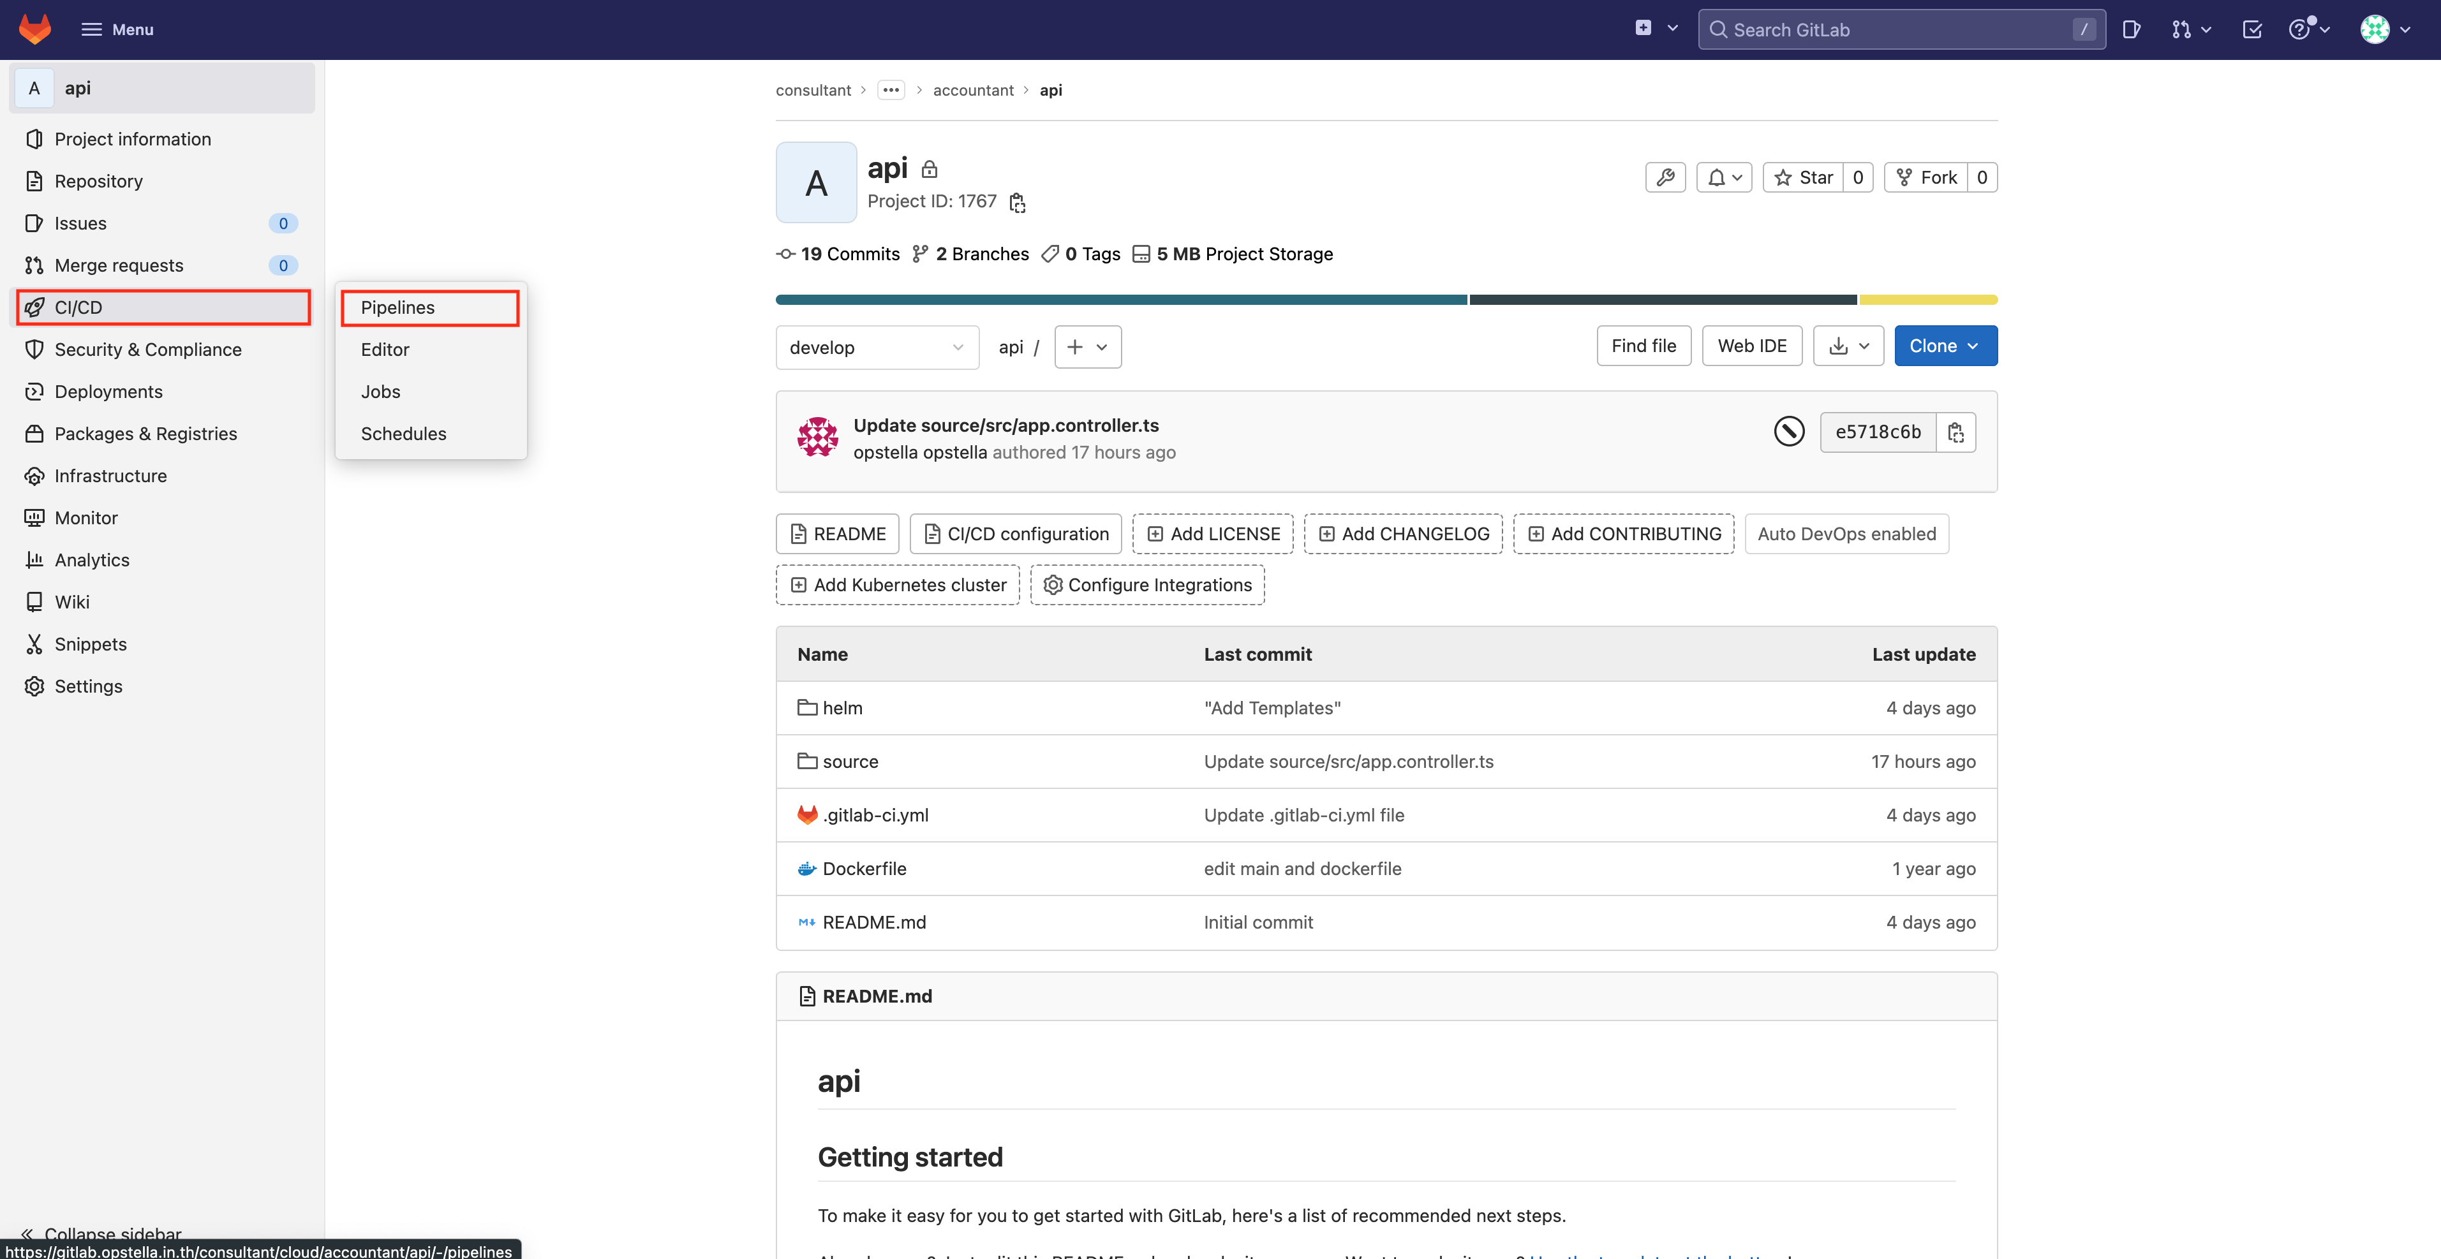Click the Settings gear icon in sidebar
Screen dimensions: 2441x1259
click(34, 686)
